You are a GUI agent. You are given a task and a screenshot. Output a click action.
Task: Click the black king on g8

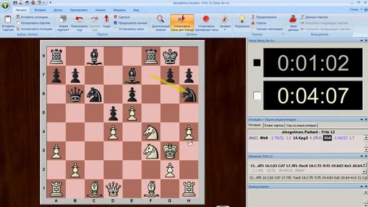coord(170,56)
